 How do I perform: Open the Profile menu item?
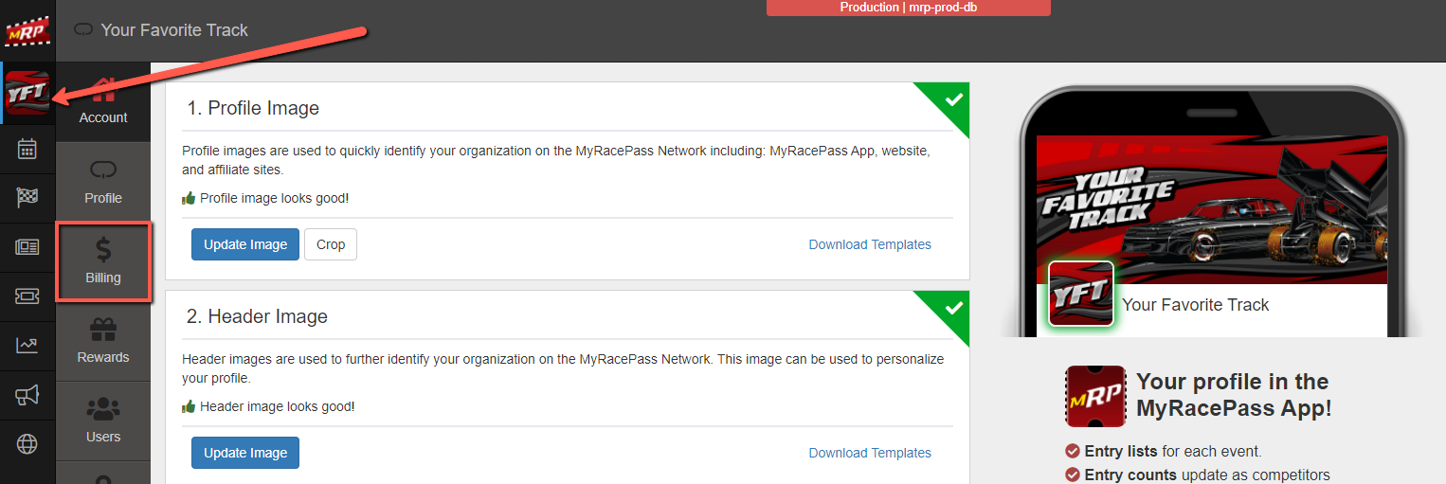coord(103,182)
